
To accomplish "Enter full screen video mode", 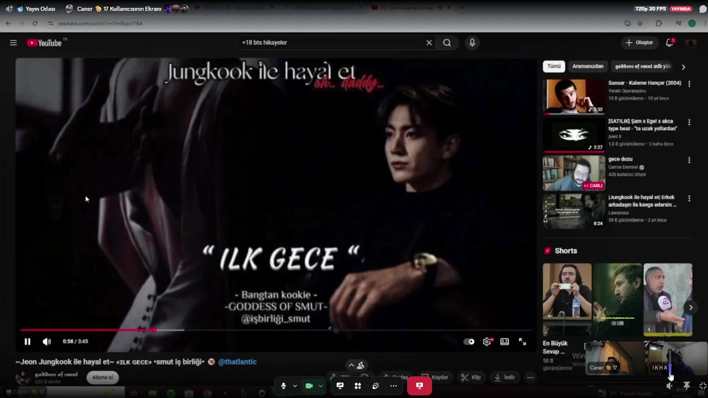I will pos(522,342).
